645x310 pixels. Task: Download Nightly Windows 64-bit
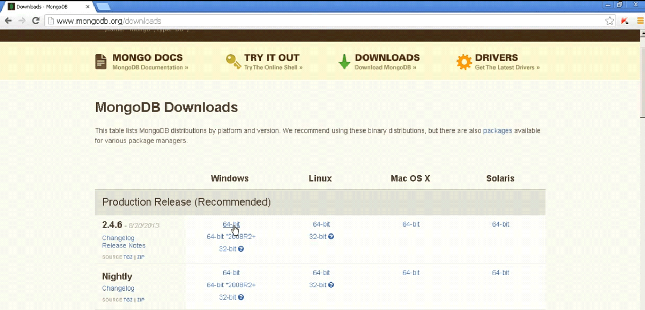pyautogui.click(x=231, y=272)
